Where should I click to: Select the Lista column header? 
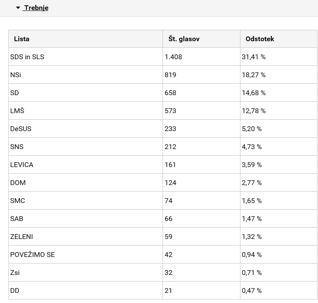(x=85, y=39)
